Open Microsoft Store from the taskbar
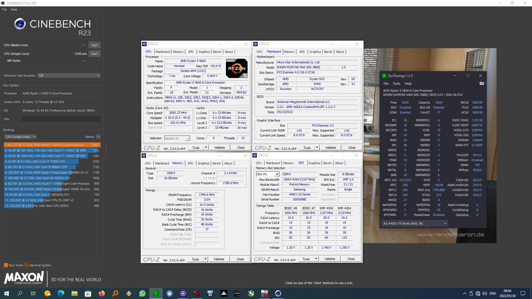532x299 pixels. click(x=88, y=293)
